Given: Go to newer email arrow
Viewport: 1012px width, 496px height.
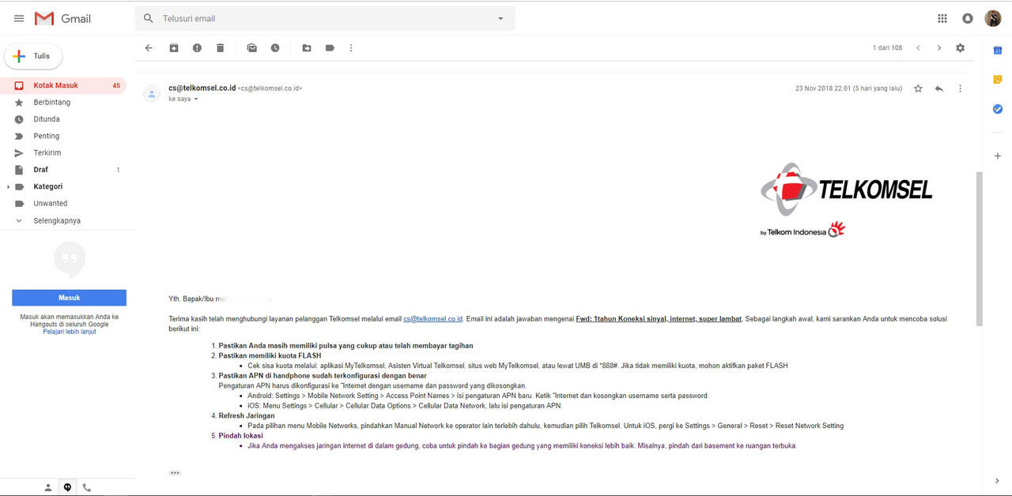Looking at the screenshot, I should click(x=918, y=48).
